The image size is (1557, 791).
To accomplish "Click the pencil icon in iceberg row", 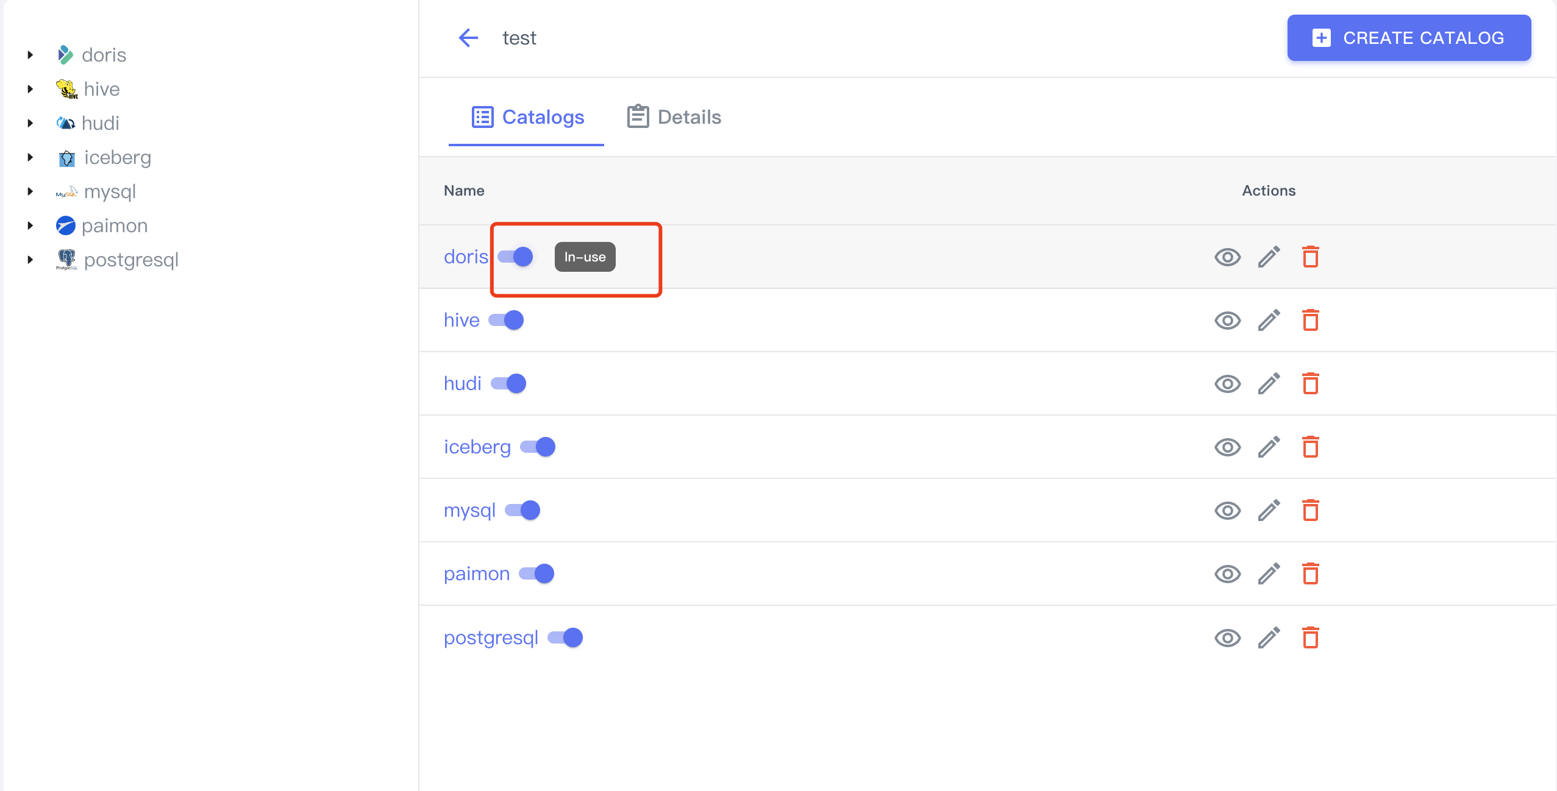I will pyautogui.click(x=1269, y=447).
